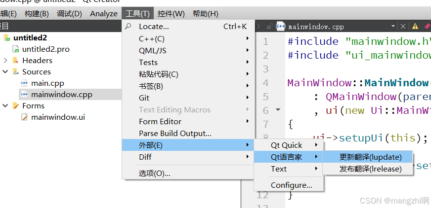431x208 pixels.
Task: Select the Qt语言家 submenu entry
Action: click(289, 157)
